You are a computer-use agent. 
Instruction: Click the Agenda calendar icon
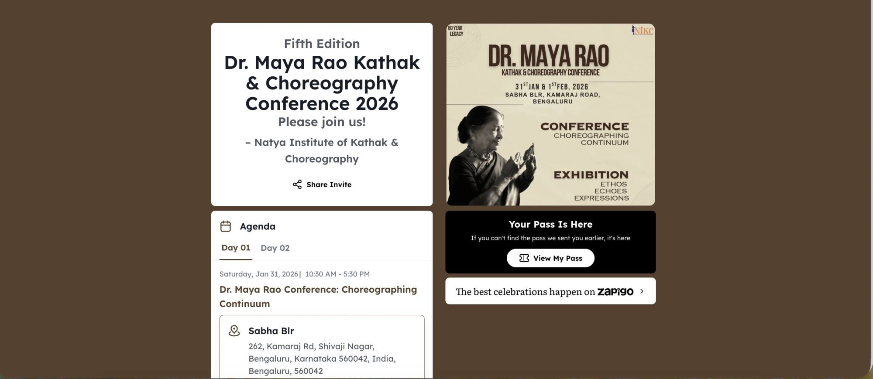click(226, 226)
